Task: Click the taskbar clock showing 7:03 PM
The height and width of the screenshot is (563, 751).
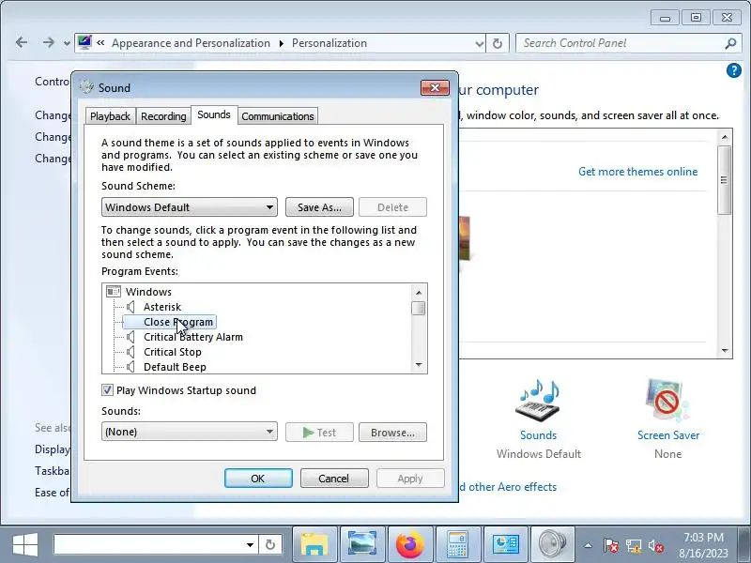Action: (703, 545)
